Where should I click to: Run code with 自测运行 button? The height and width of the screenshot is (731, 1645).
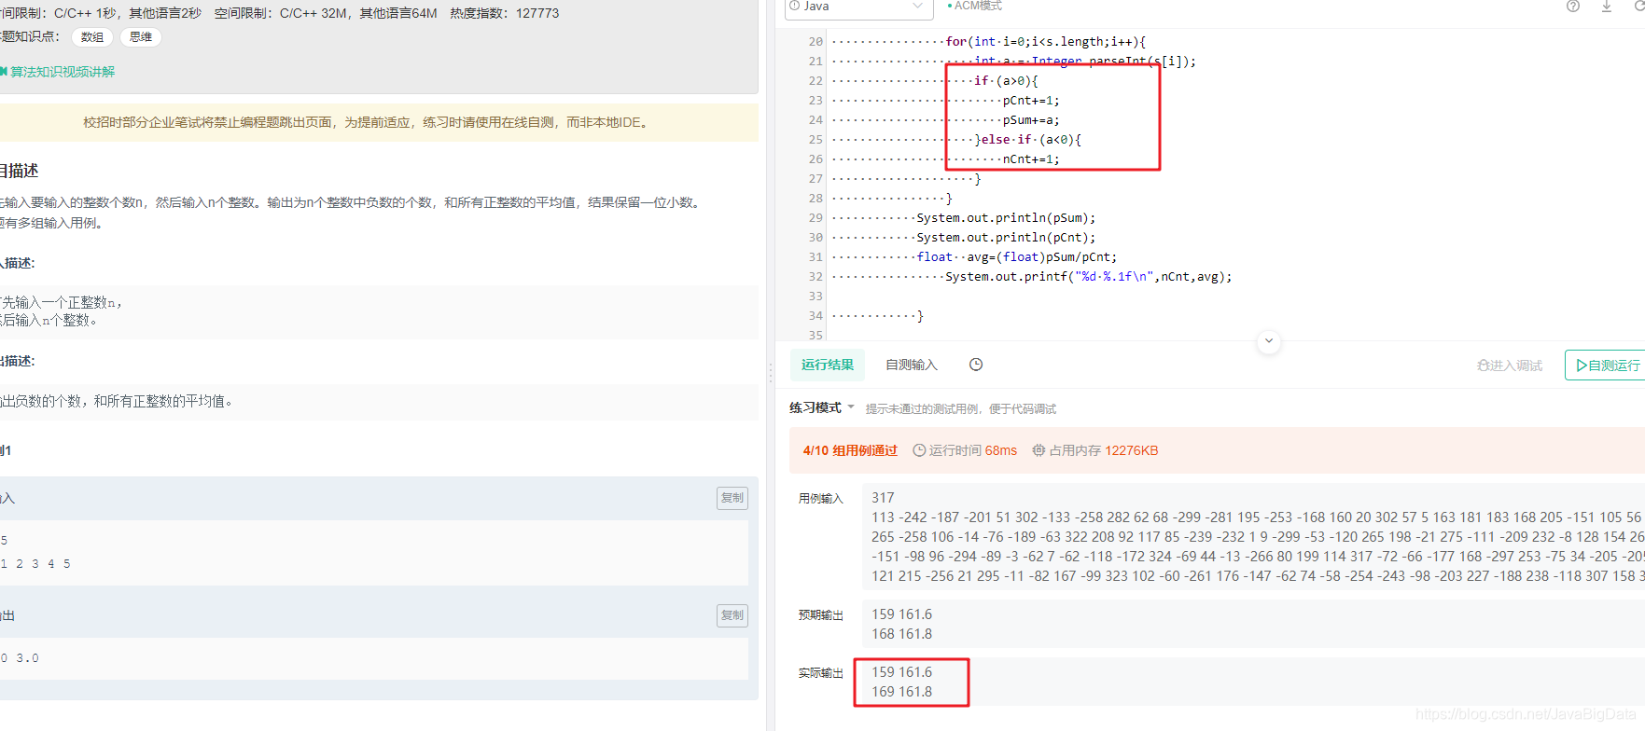1605,365
